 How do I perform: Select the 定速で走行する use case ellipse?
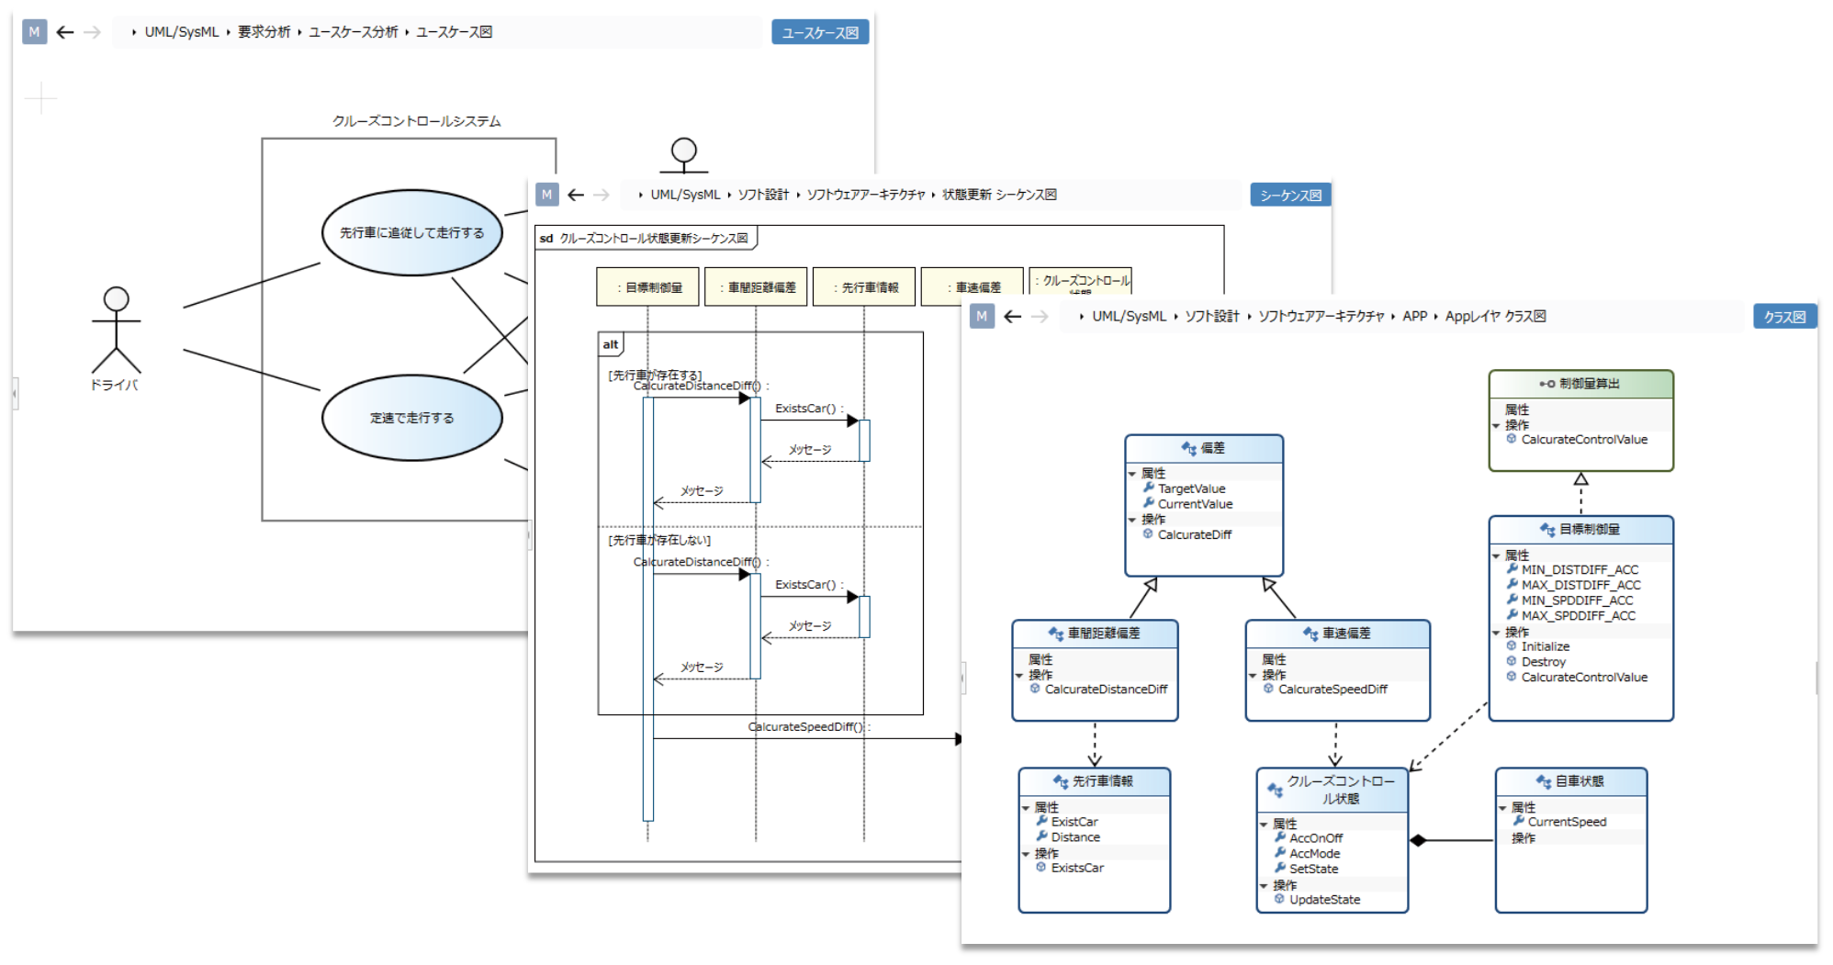(x=412, y=418)
